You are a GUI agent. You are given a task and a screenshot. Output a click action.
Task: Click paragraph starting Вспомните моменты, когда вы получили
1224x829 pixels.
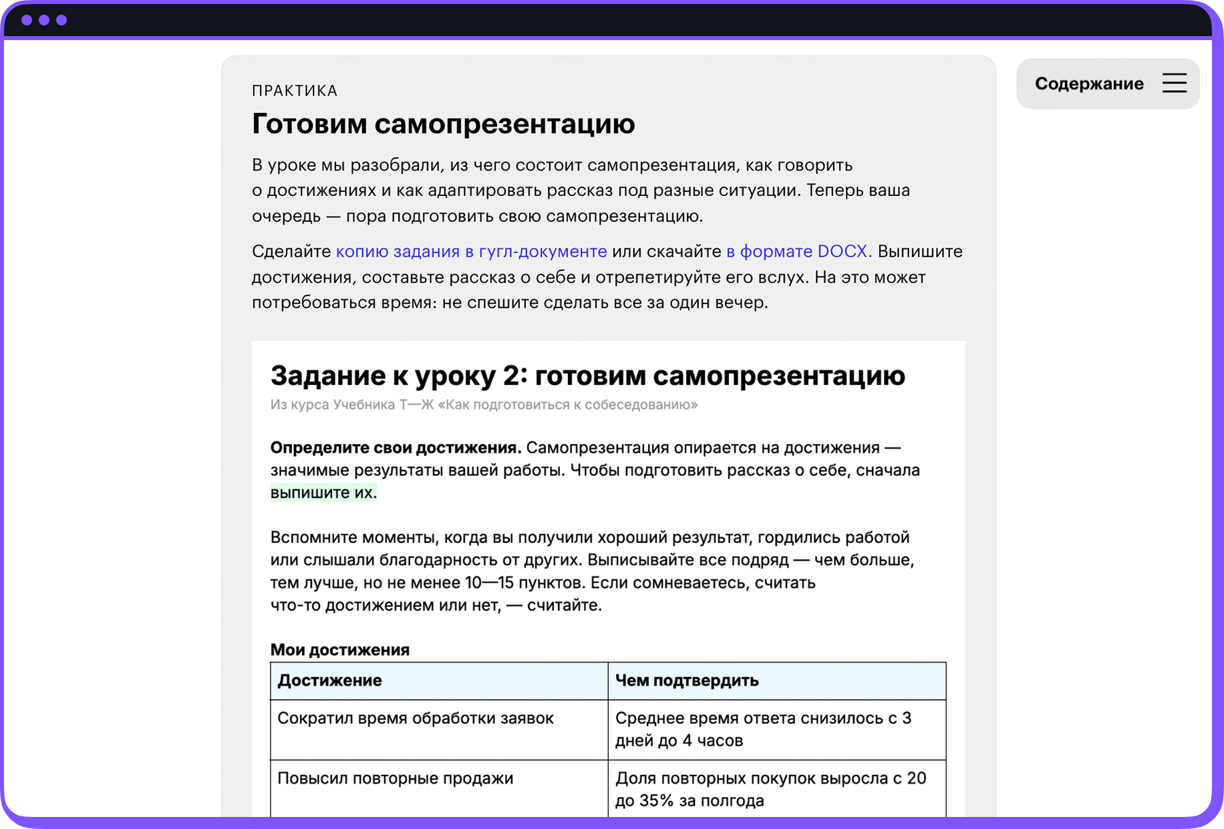click(x=592, y=571)
